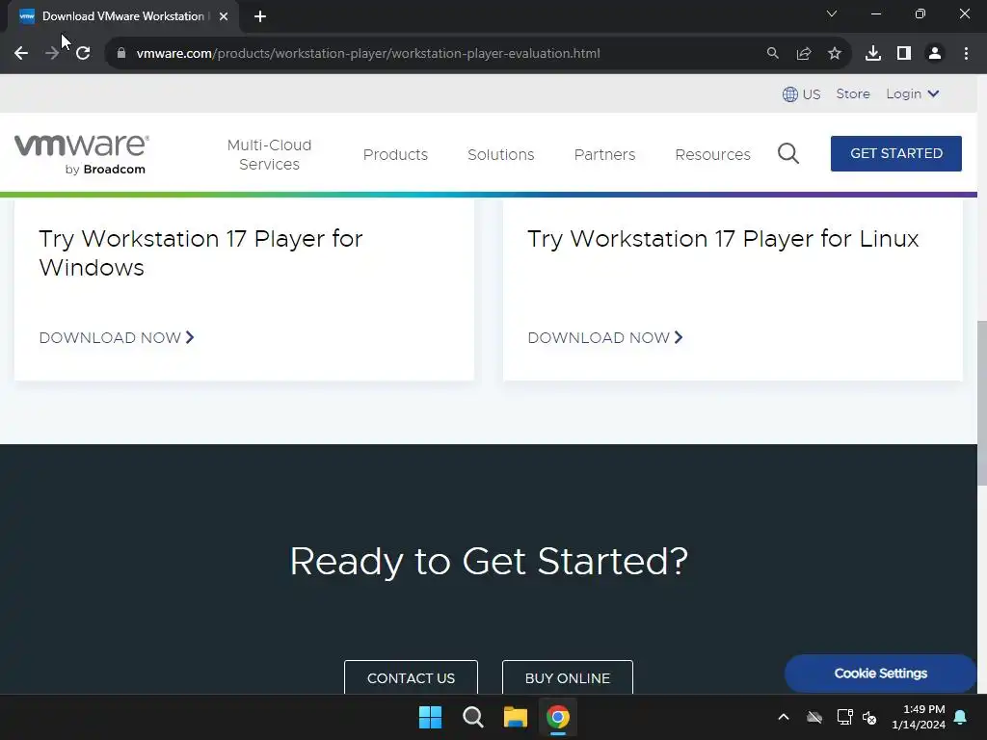View site information lock icon
Image resolution: width=987 pixels, height=740 pixels.
pos(121,54)
